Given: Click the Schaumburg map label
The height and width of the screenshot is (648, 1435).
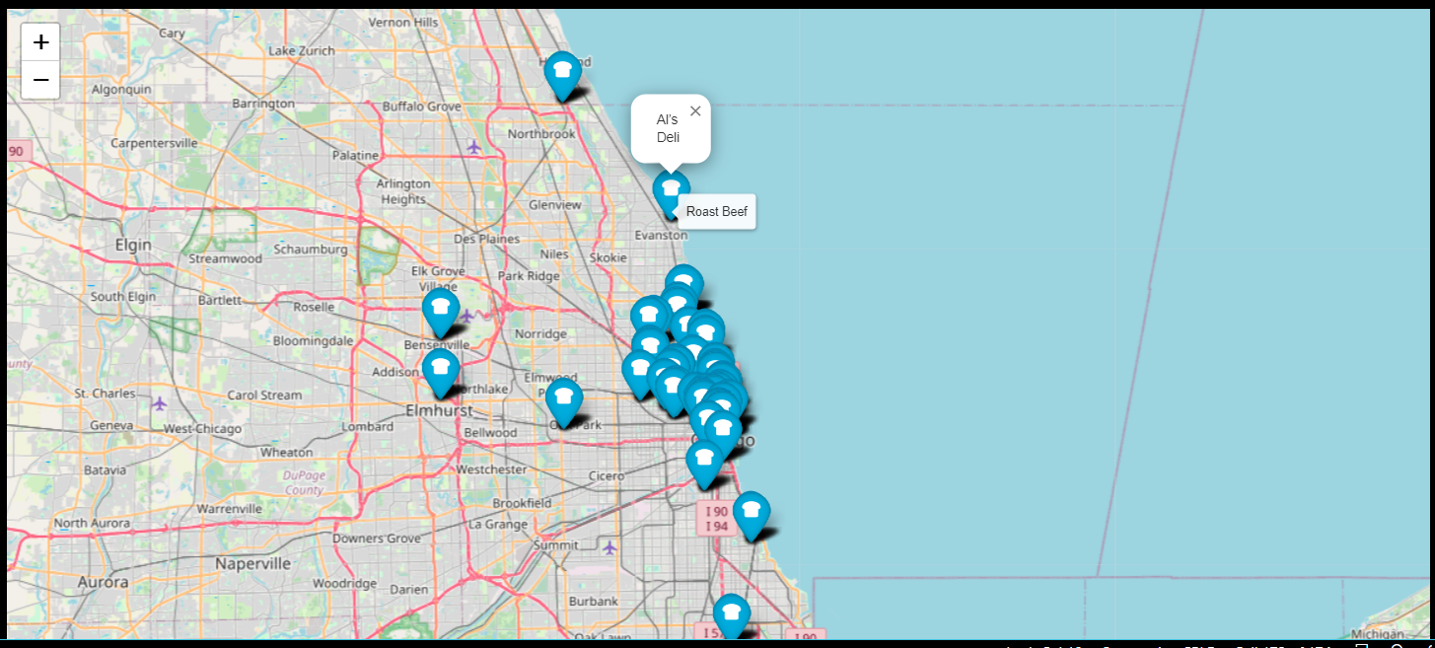Looking at the screenshot, I should pos(311,249).
